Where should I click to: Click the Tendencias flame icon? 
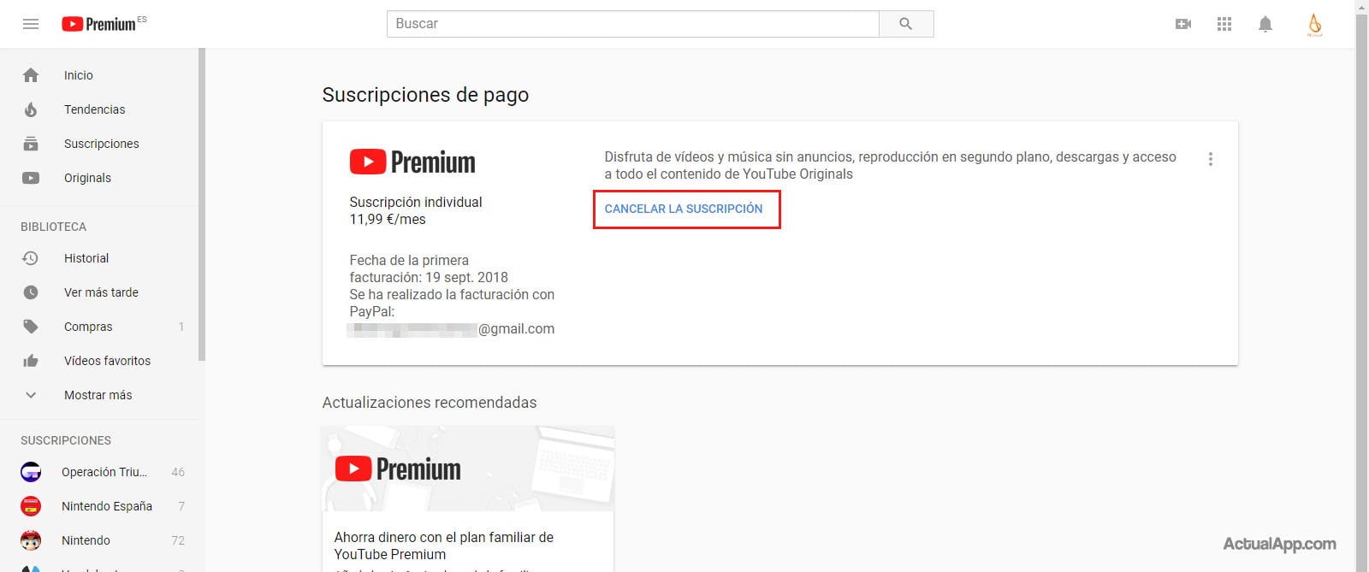[31, 109]
